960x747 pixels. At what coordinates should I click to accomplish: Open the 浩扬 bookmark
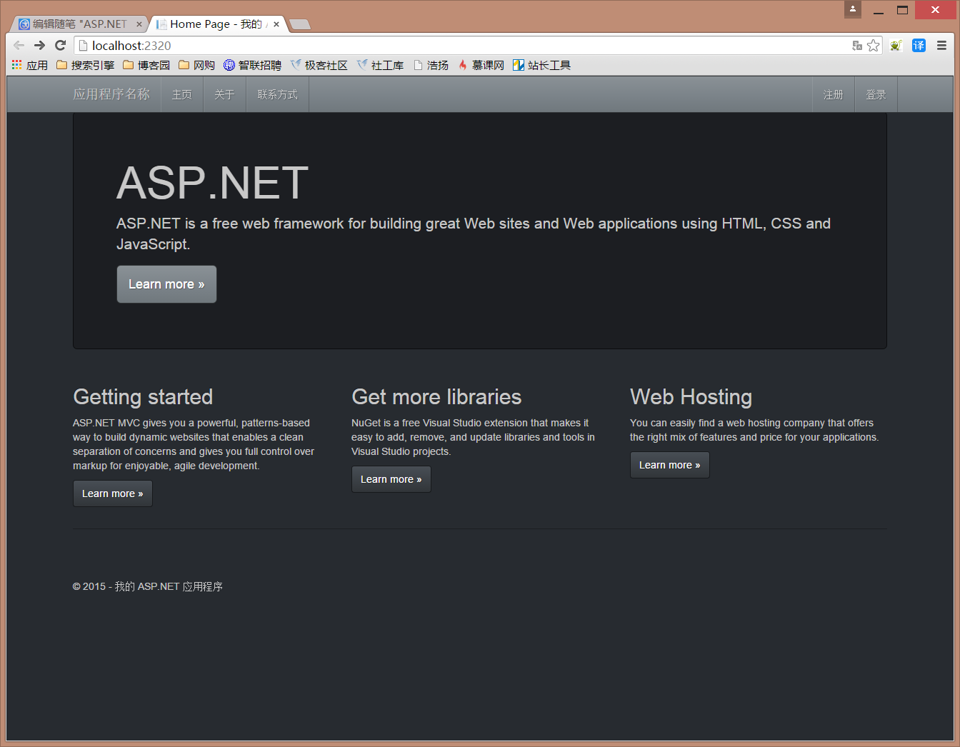(431, 65)
